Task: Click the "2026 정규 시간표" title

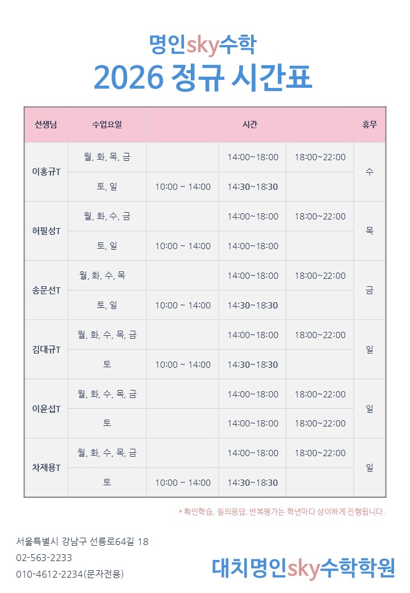Action: coord(203,77)
